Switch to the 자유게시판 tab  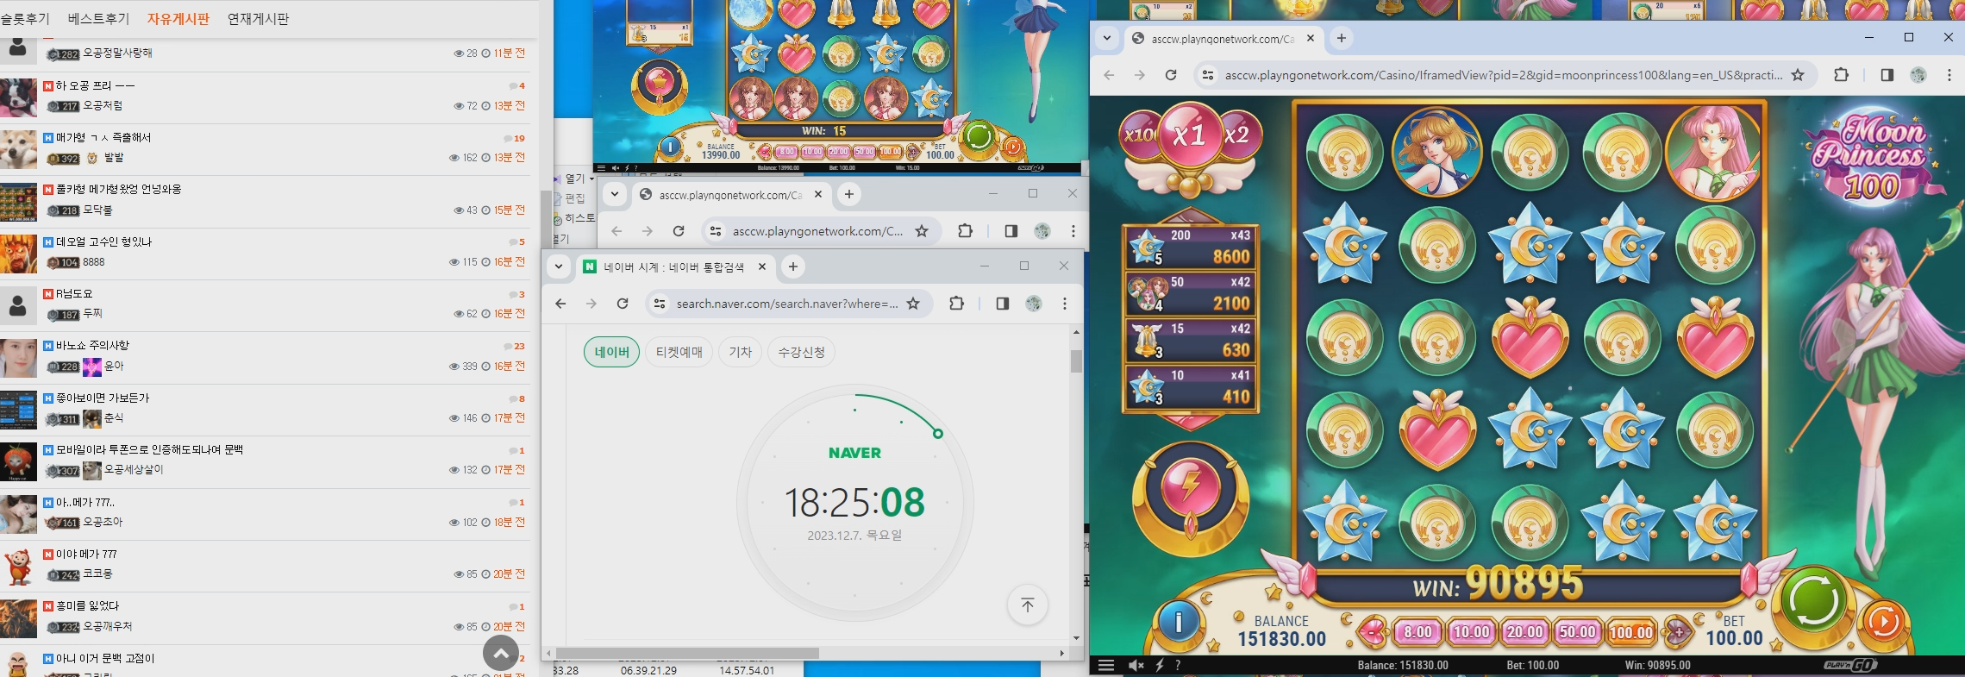coord(178,19)
